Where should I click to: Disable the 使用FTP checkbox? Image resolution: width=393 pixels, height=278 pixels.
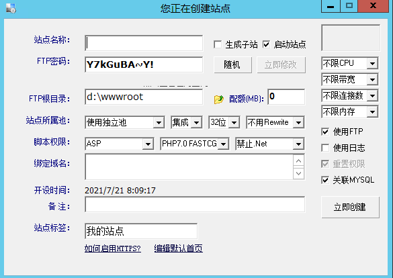click(325, 132)
